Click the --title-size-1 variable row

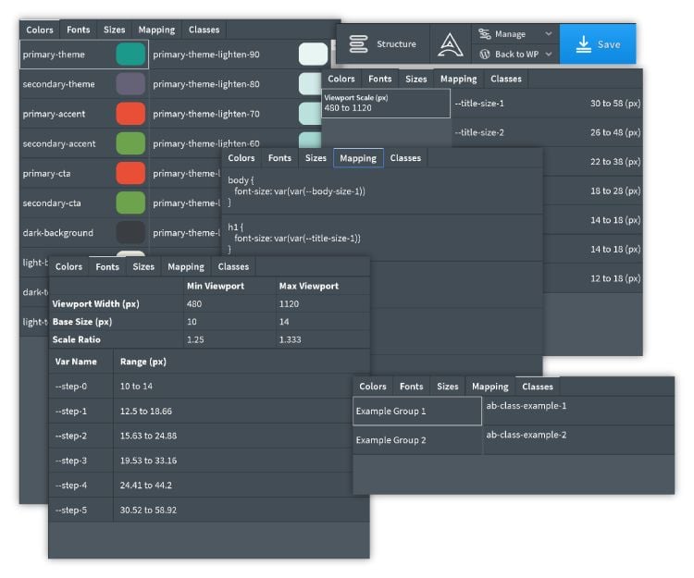548,103
